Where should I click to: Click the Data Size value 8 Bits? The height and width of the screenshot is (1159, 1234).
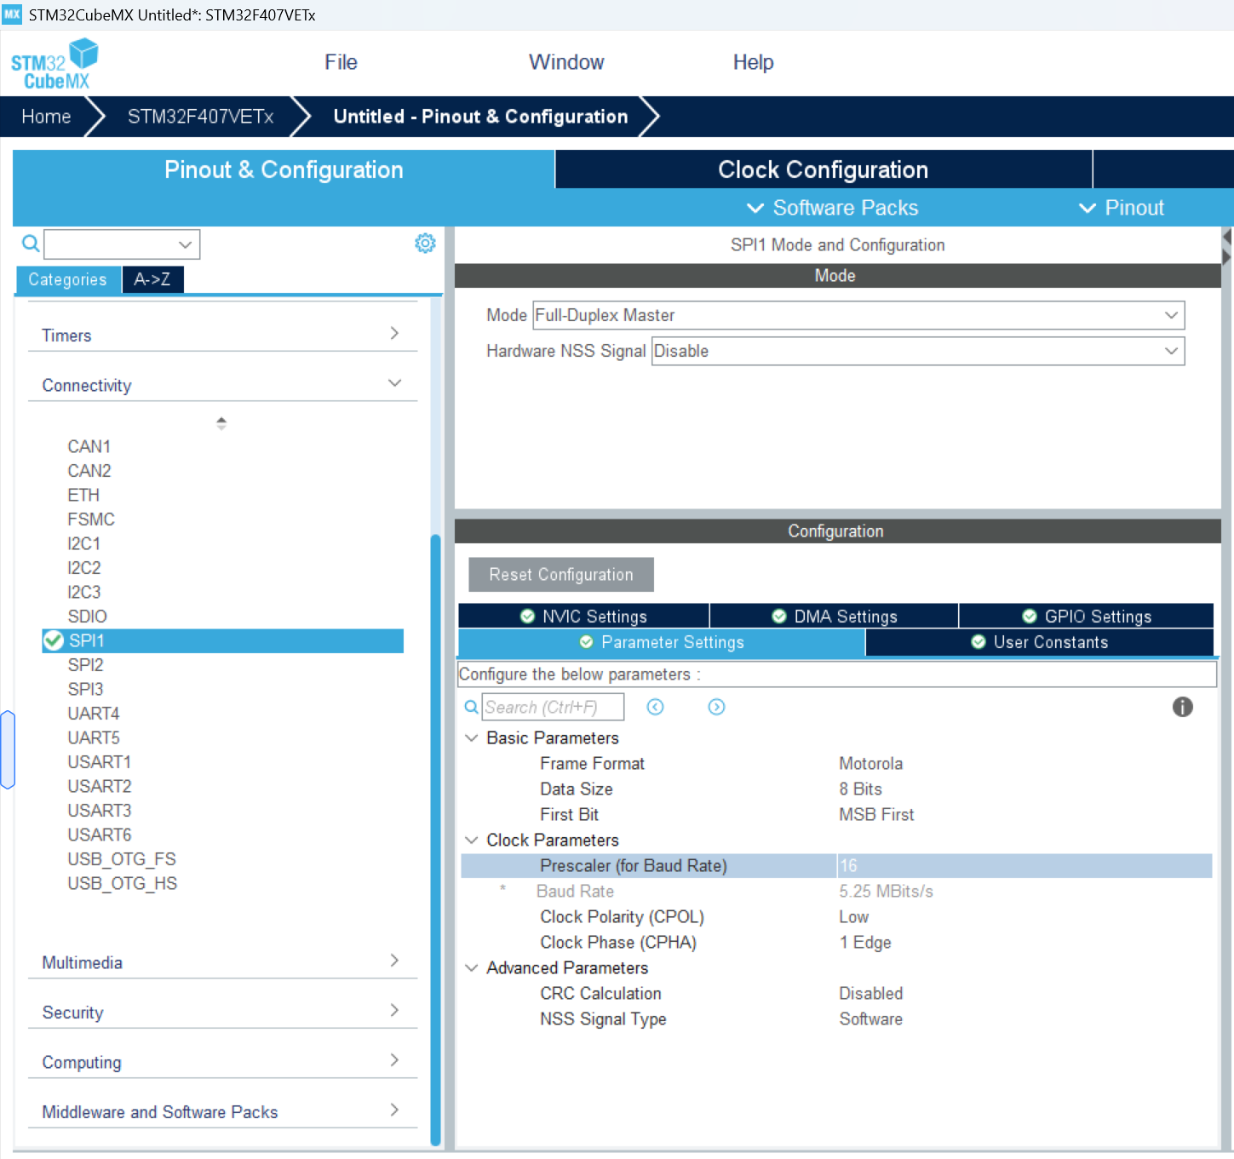coord(860,789)
